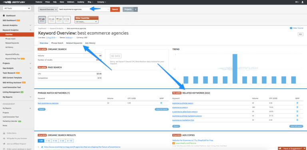Open SERP icon for ecommerce marketing firm
This screenshot has width=307, height=150.
tap(297, 120)
